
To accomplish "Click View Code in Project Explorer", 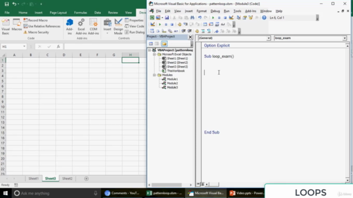I will [151, 43].
